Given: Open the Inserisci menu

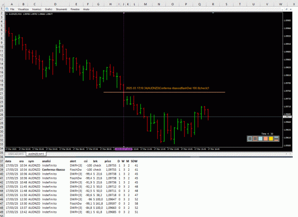Looking at the screenshot, I should 37,9.
